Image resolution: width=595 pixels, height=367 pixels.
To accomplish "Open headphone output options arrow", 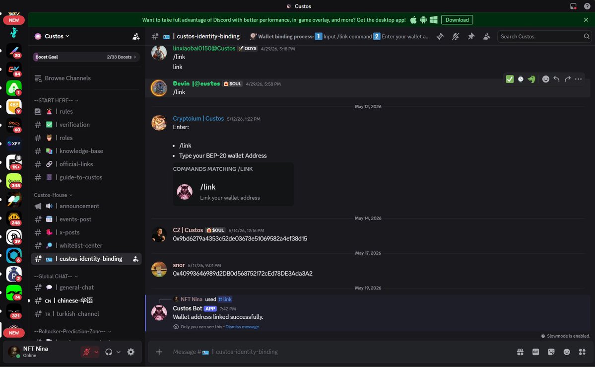I will [119, 352].
